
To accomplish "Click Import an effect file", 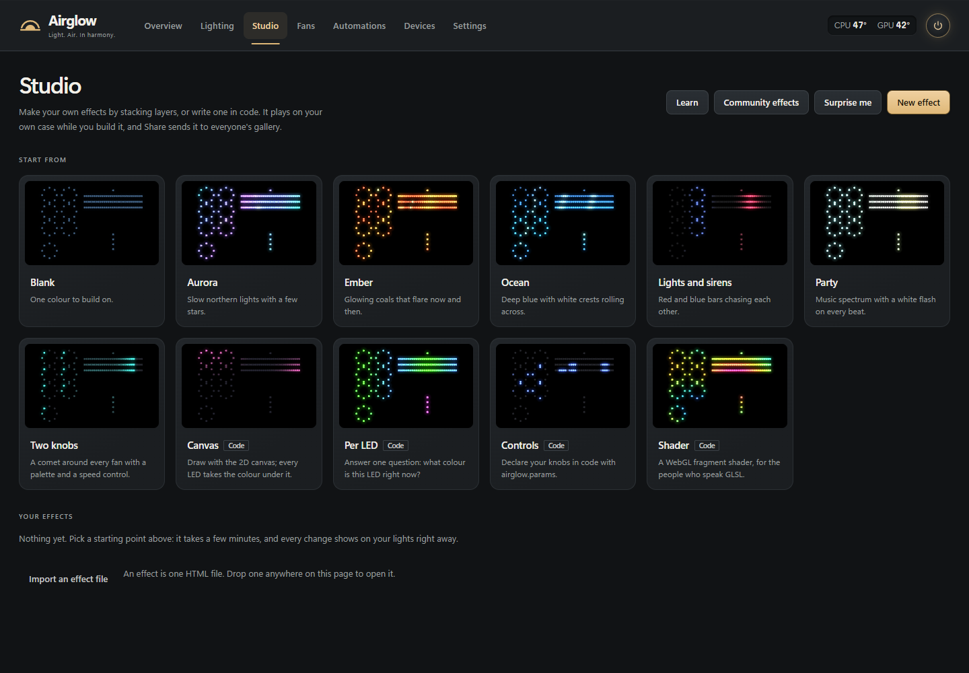I will (x=69, y=579).
